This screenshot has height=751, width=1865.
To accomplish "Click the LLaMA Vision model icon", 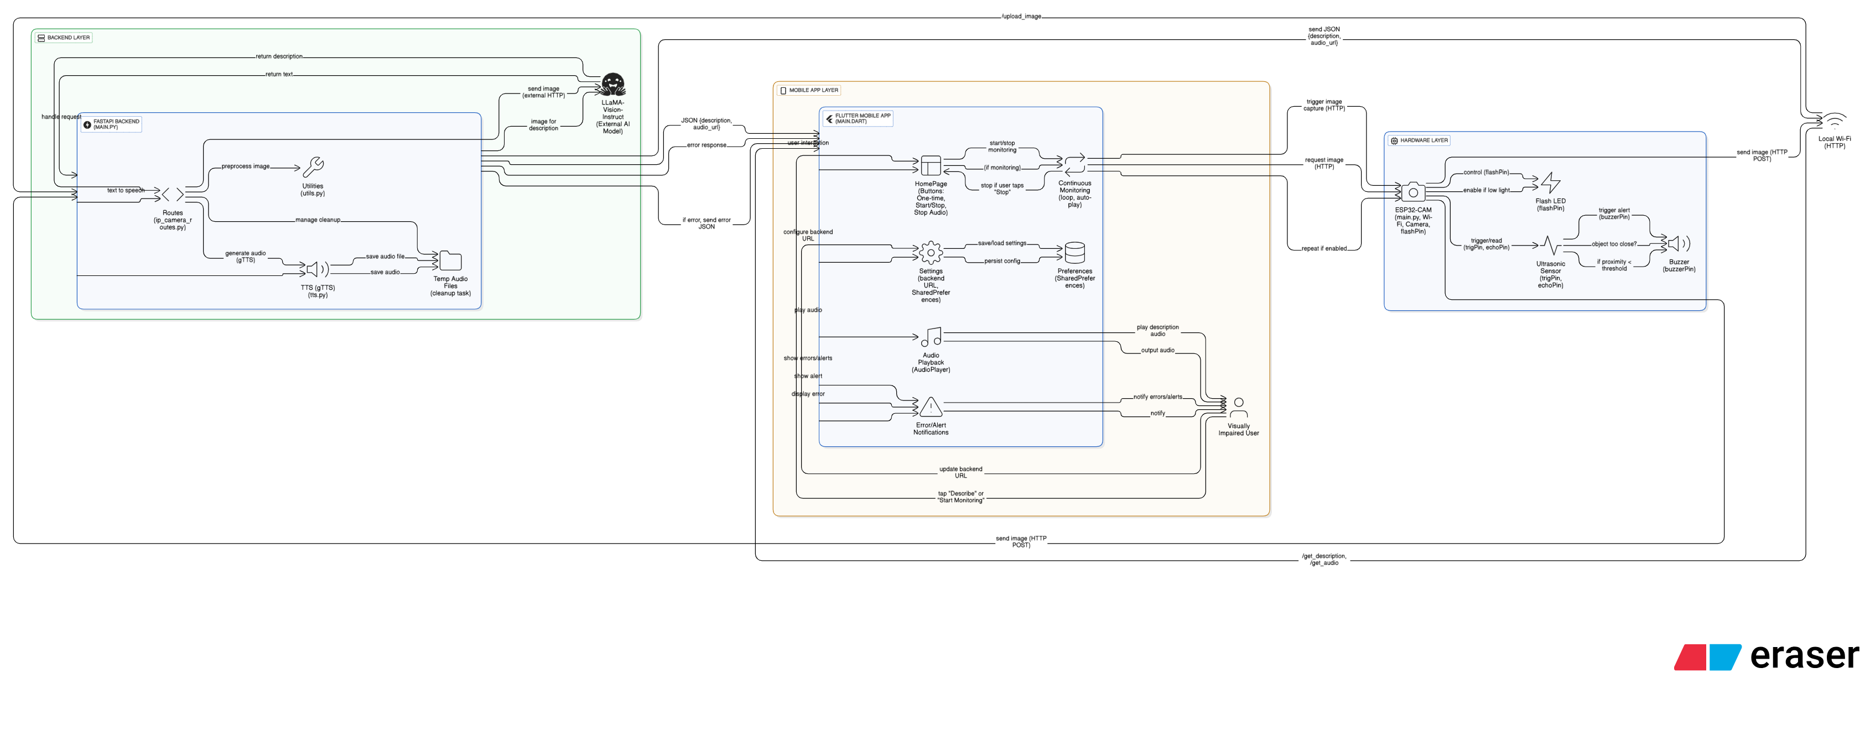I will point(612,85).
